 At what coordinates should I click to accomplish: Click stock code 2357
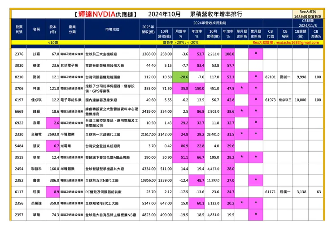point(19,215)
